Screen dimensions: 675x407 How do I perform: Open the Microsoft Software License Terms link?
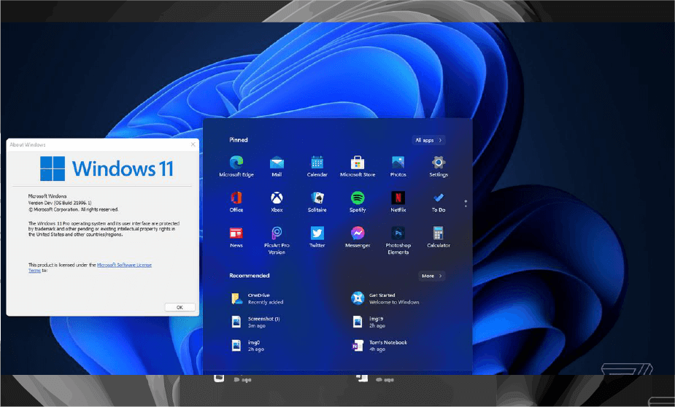pos(124,265)
